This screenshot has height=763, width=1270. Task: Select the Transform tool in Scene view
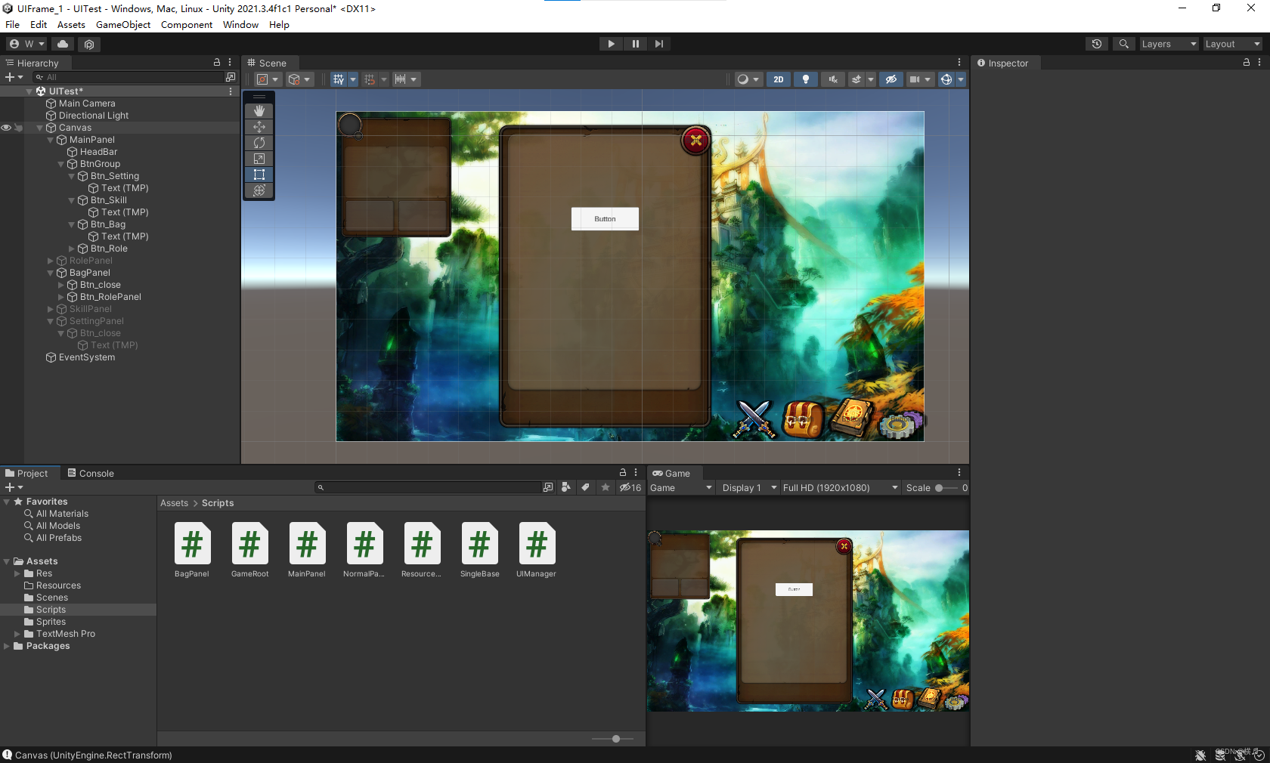[x=259, y=190]
